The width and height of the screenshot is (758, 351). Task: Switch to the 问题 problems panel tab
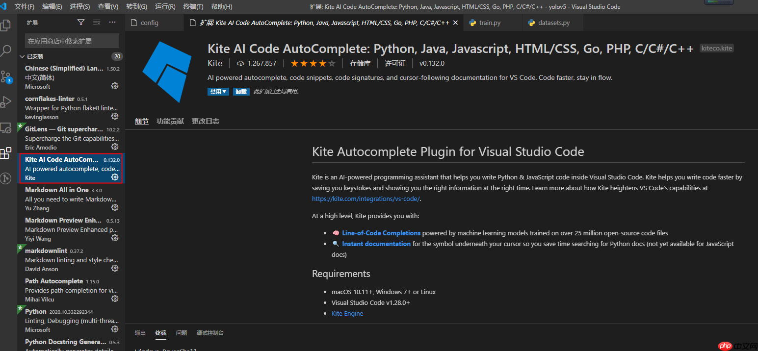click(x=182, y=333)
